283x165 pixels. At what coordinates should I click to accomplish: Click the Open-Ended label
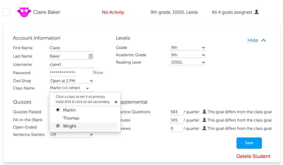[25, 127]
